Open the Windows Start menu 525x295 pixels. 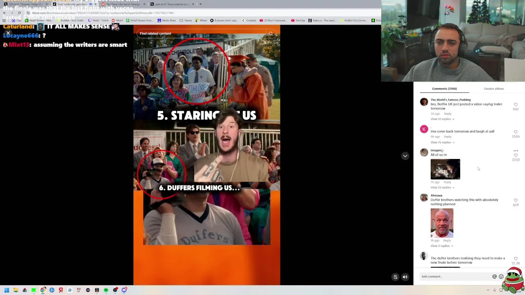(7, 290)
